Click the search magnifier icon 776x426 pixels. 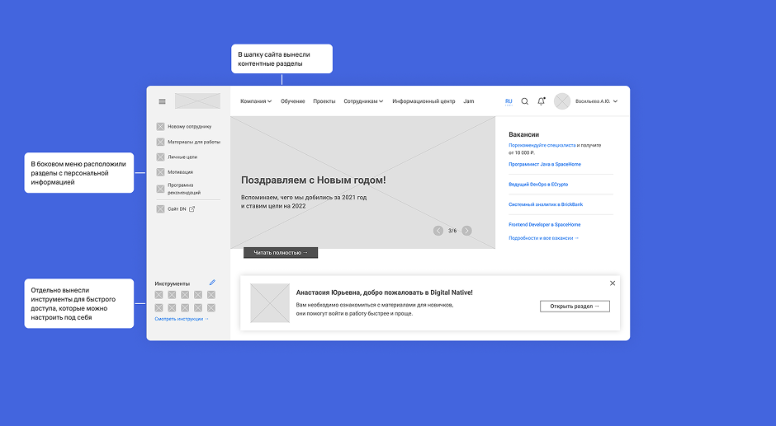click(525, 101)
